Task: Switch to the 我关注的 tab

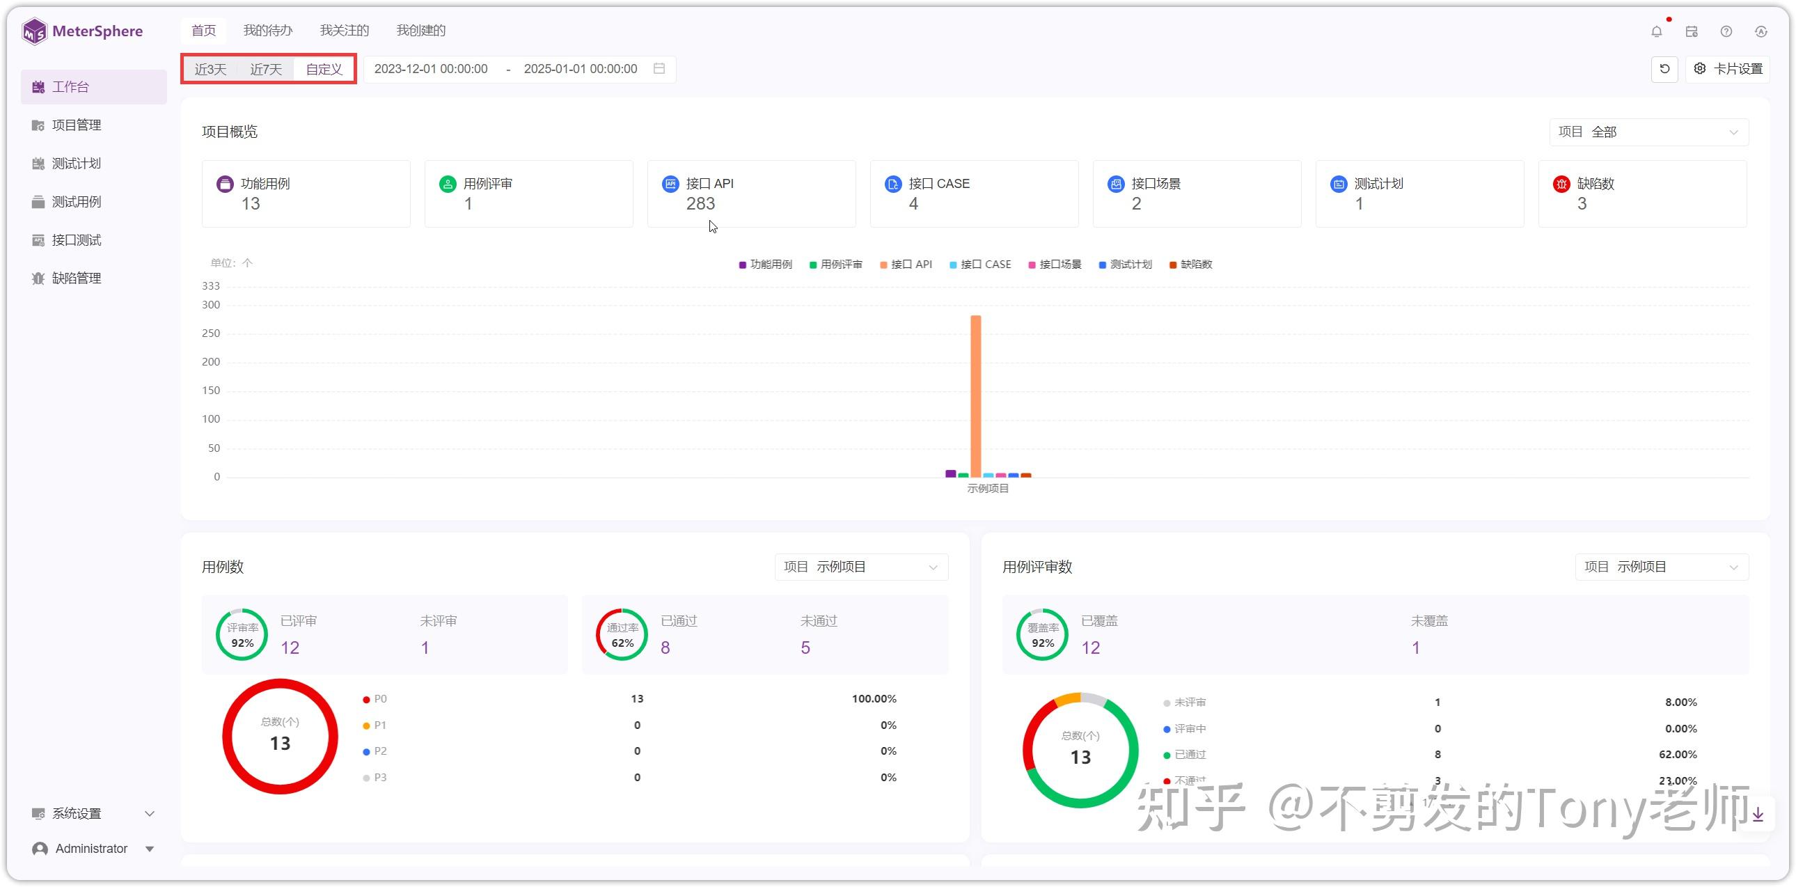Action: (x=345, y=31)
